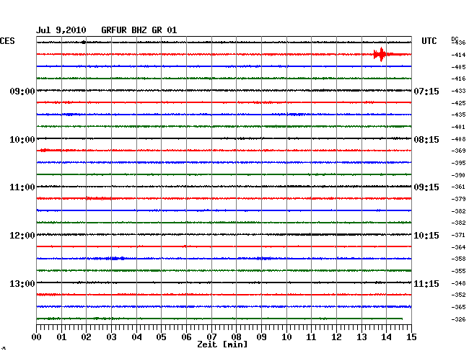Click the DC value -414
469x356 pixels.
pos(458,55)
